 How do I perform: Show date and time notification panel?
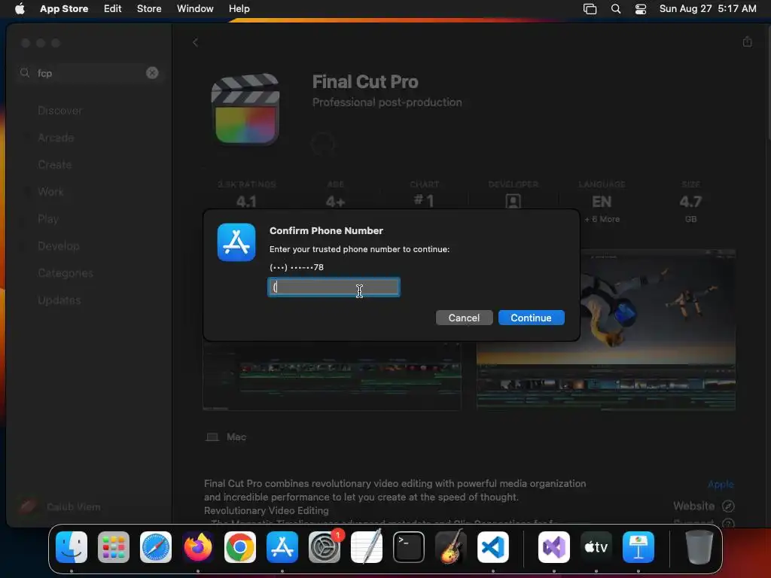coord(708,8)
